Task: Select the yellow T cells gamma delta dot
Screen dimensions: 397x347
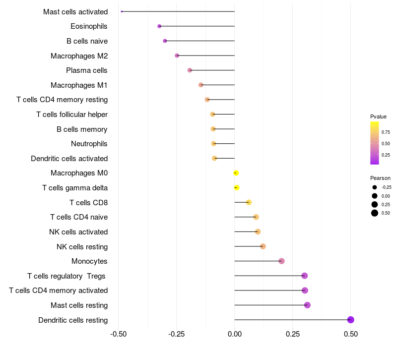Action: tap(237, 188)
